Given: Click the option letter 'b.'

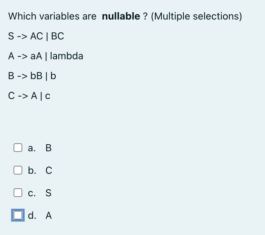Looking at the screenshot, I should coord(32,170).
